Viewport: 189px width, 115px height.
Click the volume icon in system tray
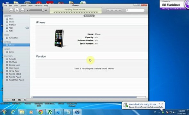pyautogui.click(x=174, y=112)
